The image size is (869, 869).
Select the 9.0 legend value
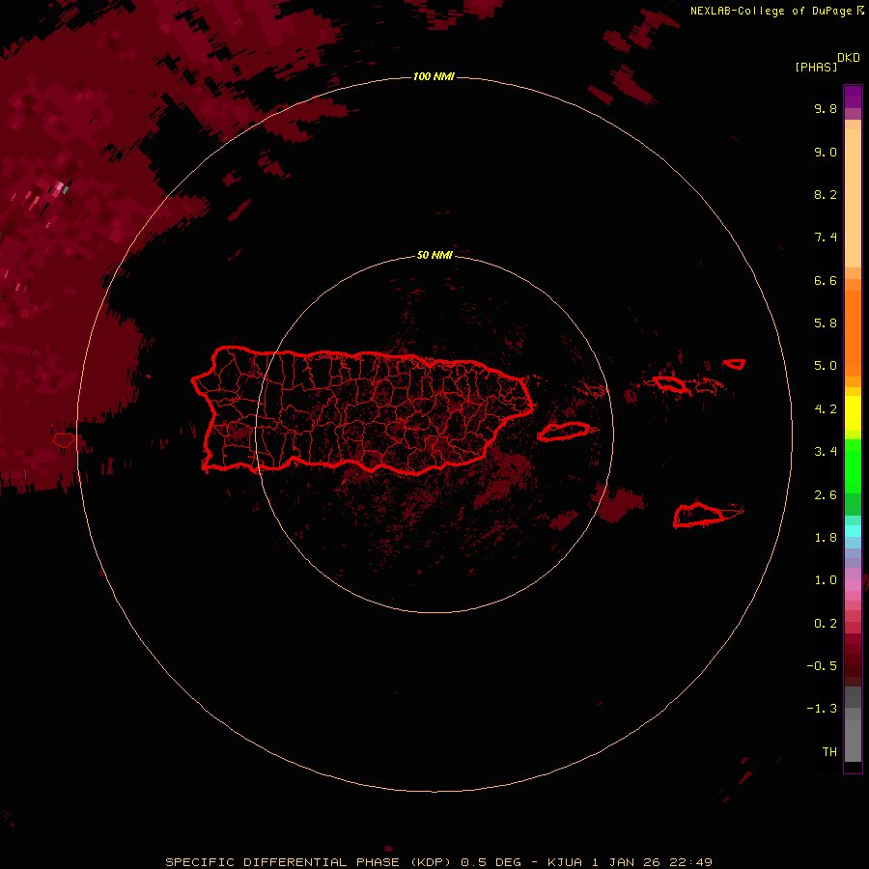click(x=826, y=152)
